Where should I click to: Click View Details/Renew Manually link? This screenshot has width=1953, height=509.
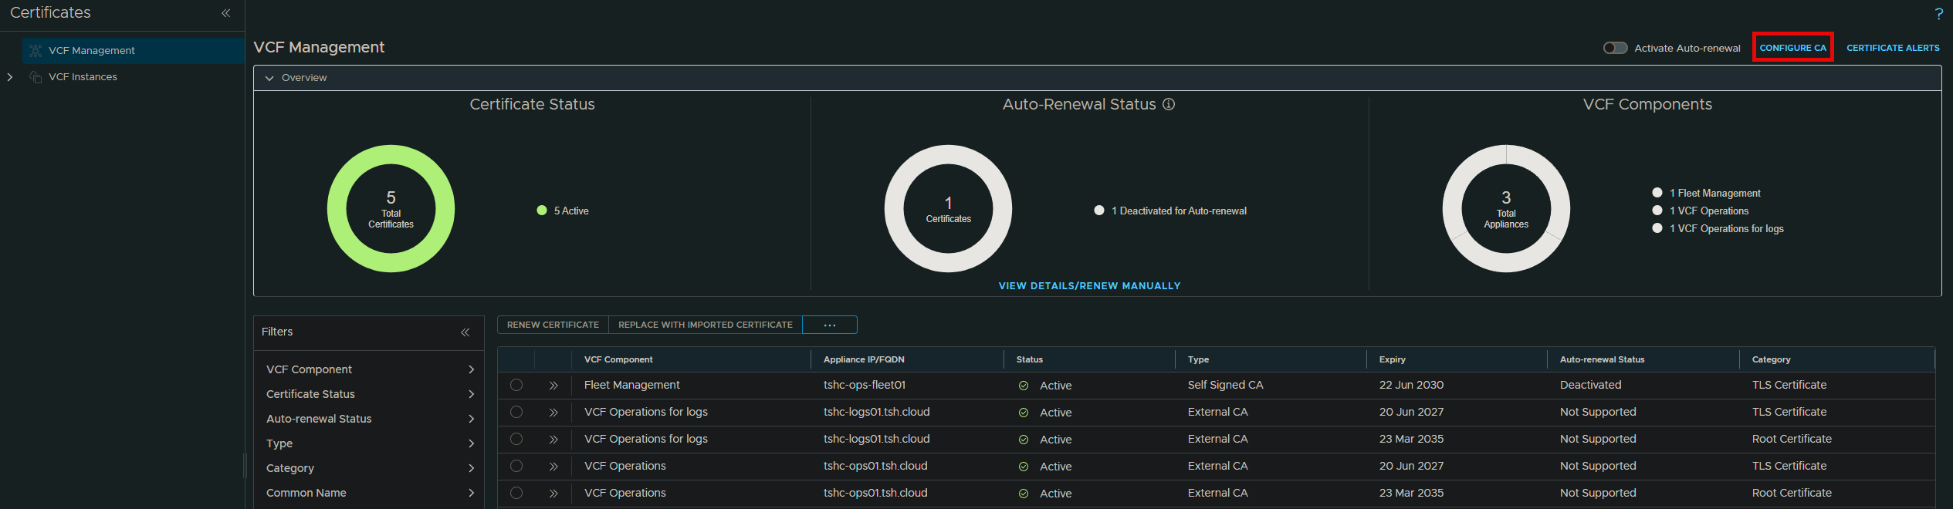pyautogui.click(x=1089, y=286)
